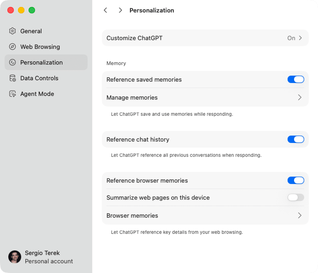The height and width of the screenshot is (273, 318).
Task: Click 'Let ChatGPT save and use memories' description
Action: tap(172, 114)
